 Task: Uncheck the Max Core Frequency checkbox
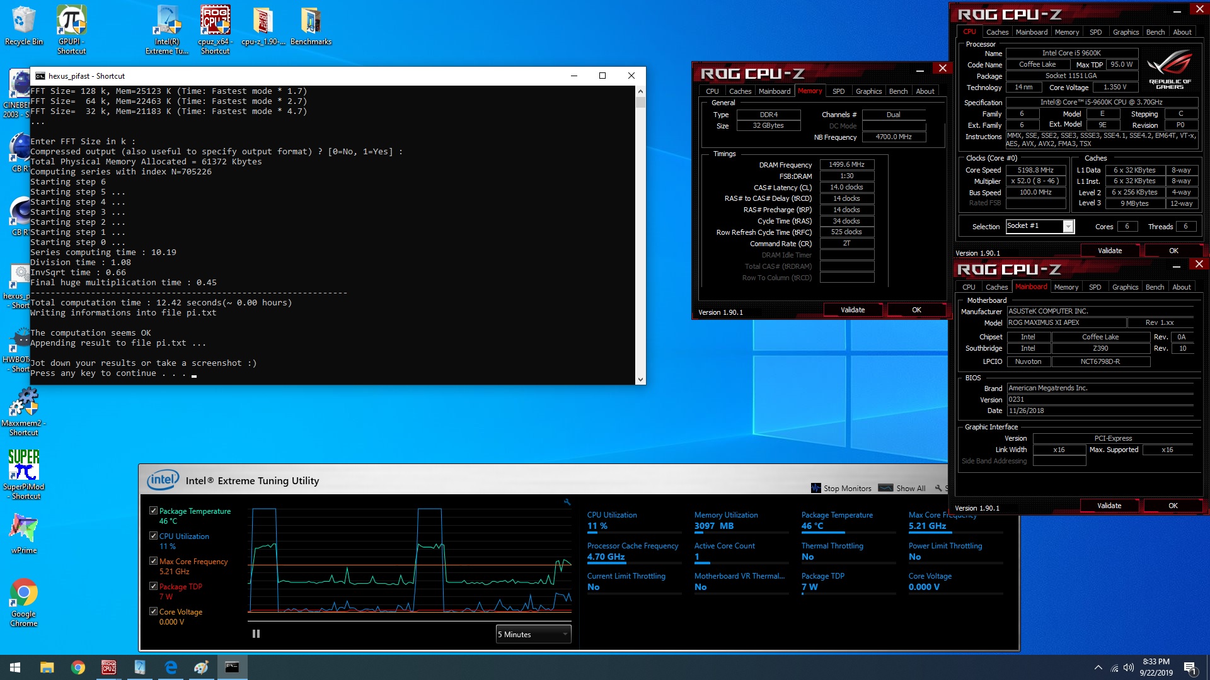(x=153, y=561)
